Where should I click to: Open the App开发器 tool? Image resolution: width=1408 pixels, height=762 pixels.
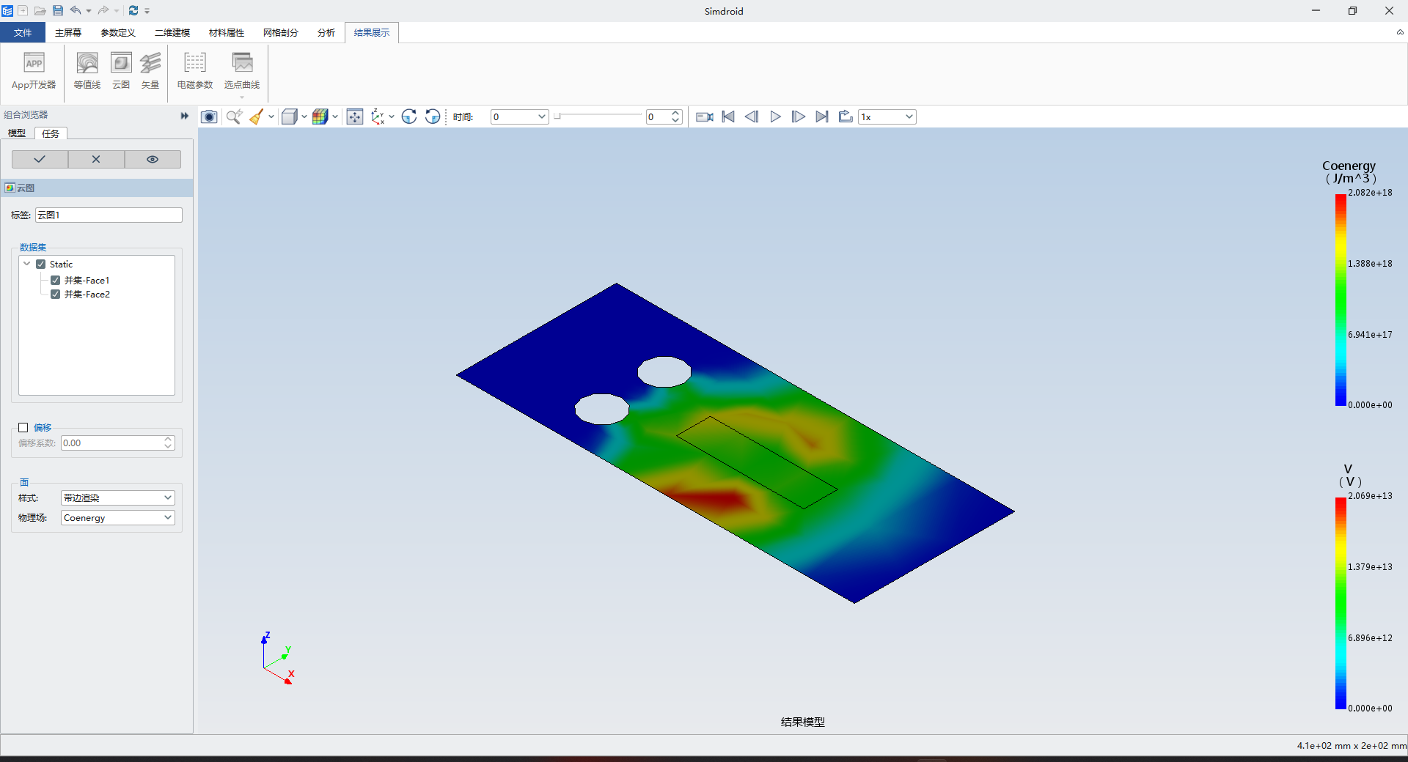point(34,71)
